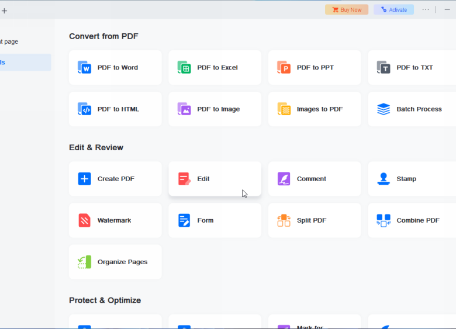Click the PDF to Word icon
The image size is (456, 329).
click(x=85, y=68)
